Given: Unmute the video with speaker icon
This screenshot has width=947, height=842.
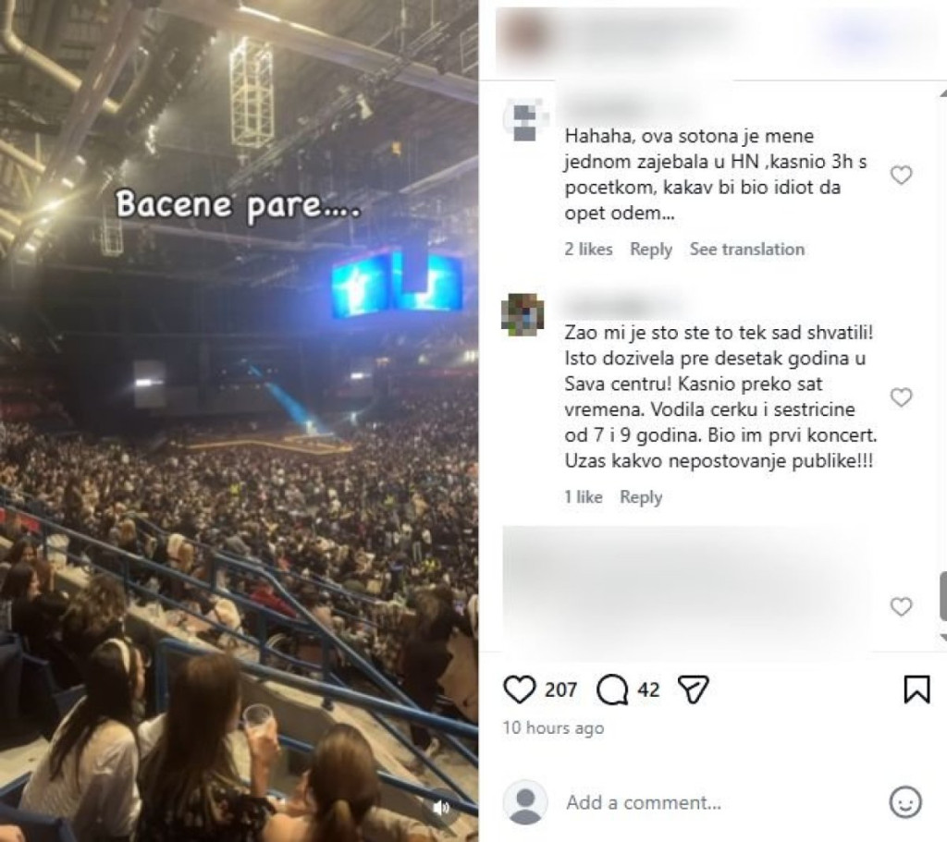Looking at the screenshot, I should 442,808.
